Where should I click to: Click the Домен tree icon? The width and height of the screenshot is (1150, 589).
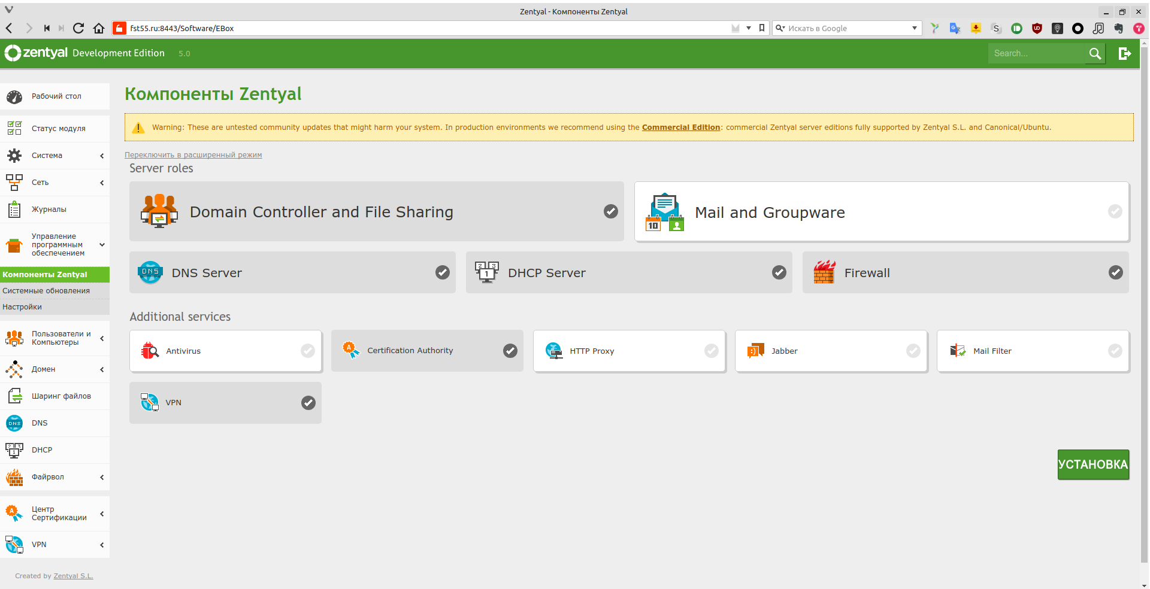pyautogui.click(x=14, y=369)
